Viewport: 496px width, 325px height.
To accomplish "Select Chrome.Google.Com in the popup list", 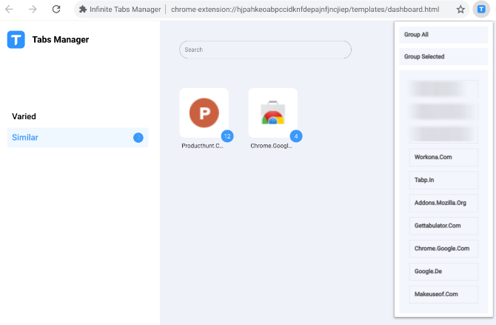I will click(x=443, y=249).
